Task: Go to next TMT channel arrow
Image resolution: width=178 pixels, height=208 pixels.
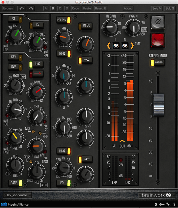Action: 132,46
